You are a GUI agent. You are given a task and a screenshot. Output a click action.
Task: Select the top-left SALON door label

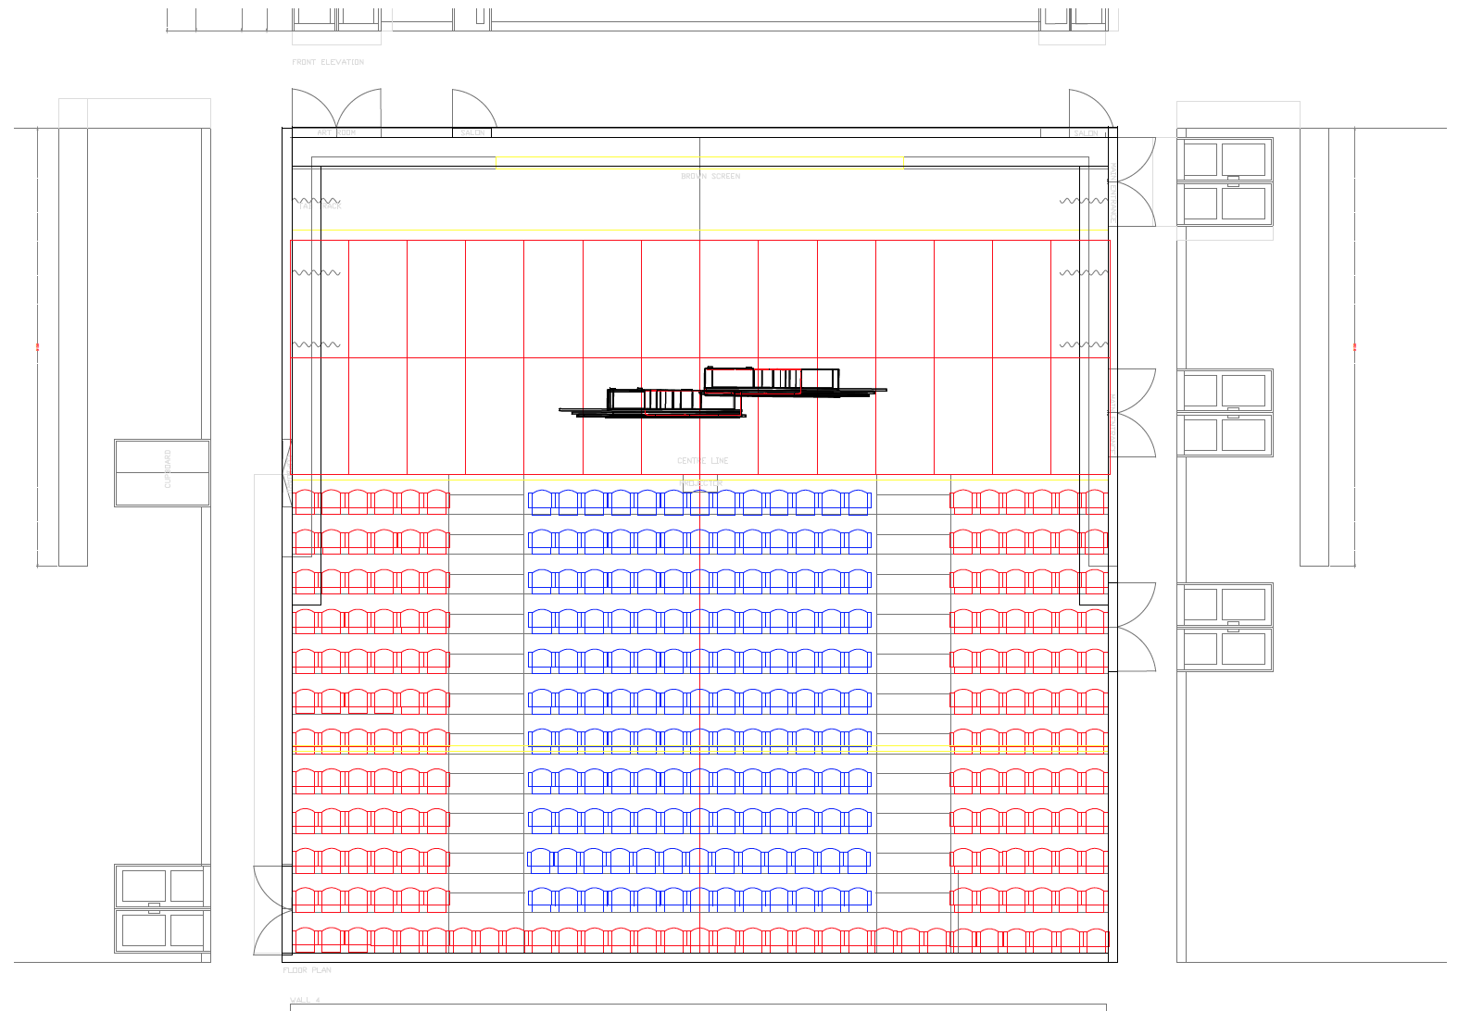(472, 132)
